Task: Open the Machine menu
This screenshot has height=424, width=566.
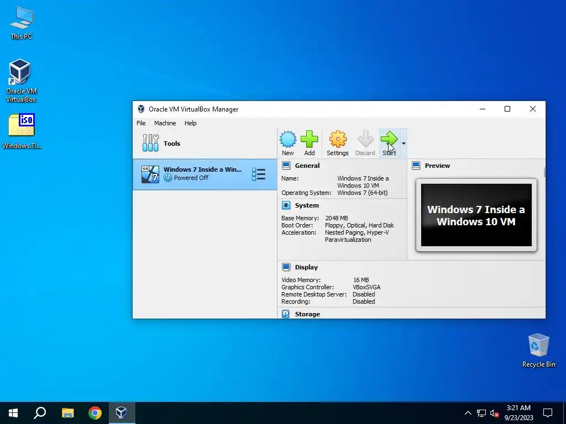Action: 165,123
